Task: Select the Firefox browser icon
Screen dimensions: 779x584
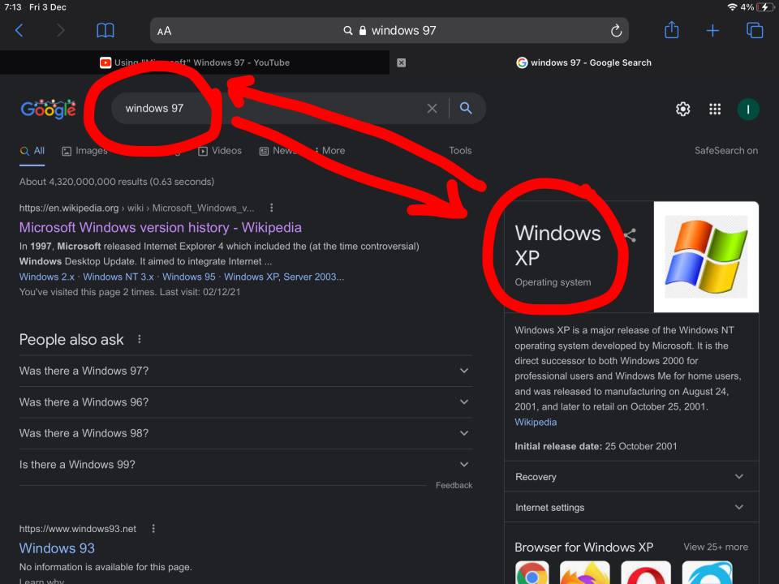Action: (x=585, y=573)
